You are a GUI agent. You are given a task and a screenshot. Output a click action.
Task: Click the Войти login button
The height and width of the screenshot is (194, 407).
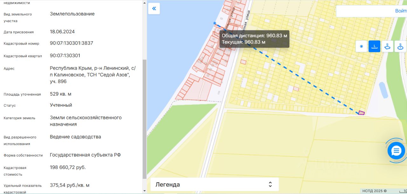pos(401,11)
